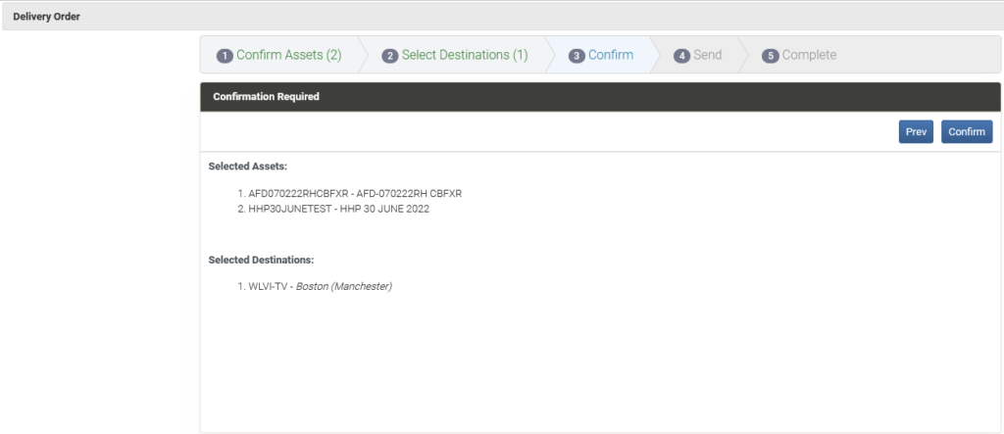This screenshot has width=1004, height=434.
Task: Click the step 3 number badge
Action: tap(577, 56)
